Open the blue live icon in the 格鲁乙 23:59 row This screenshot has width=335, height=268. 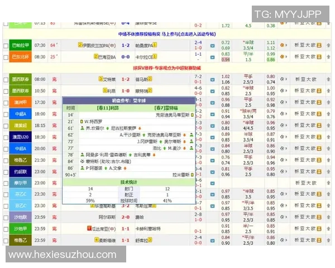(x=212, y=241)
